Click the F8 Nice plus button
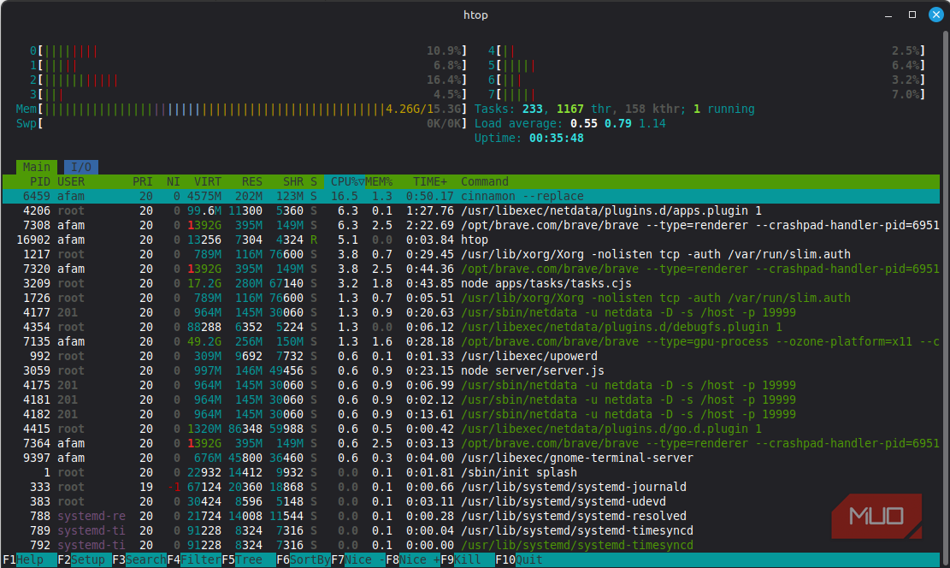This screenshot has height=568, width=950. [x=413, y=559]
